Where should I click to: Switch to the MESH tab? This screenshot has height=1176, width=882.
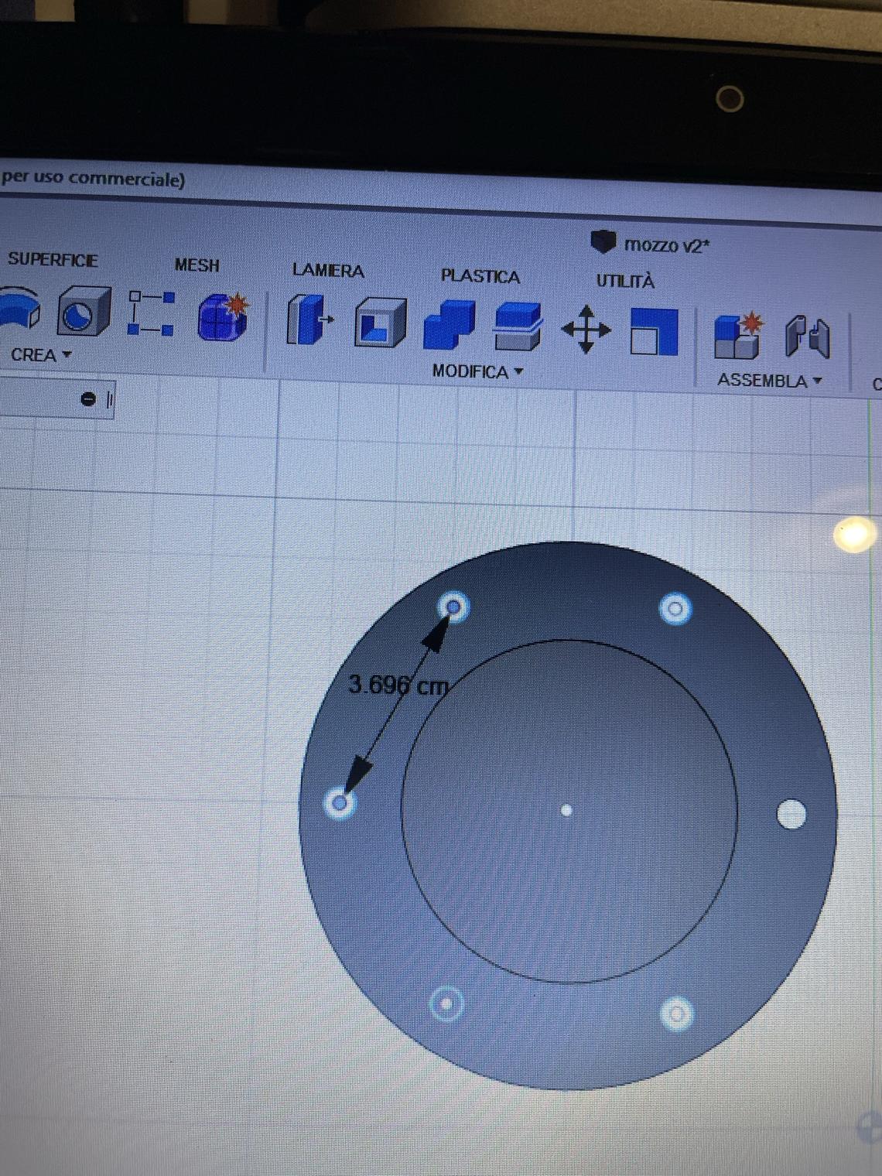[197, 265]
